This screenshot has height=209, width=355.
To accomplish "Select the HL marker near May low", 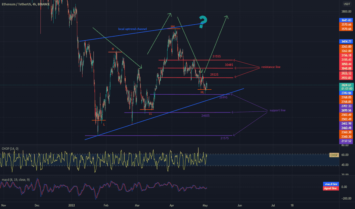I will click(x=202, y=92).
